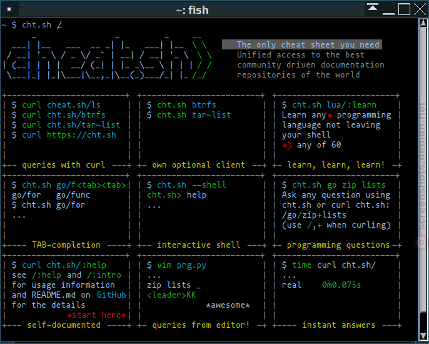Click the 'curl cht.sh/:help' command

click(x=64, y=265)
